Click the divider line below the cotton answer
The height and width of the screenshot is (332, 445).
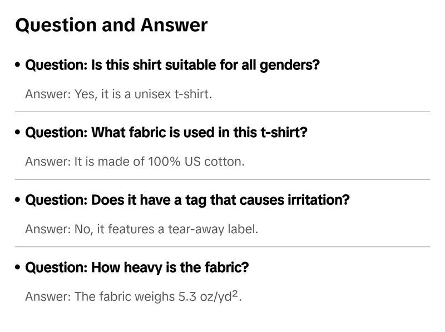(x=222, y=179)
